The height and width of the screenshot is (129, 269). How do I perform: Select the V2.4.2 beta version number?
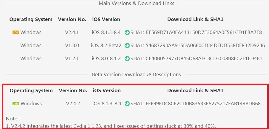pos(73,103)
